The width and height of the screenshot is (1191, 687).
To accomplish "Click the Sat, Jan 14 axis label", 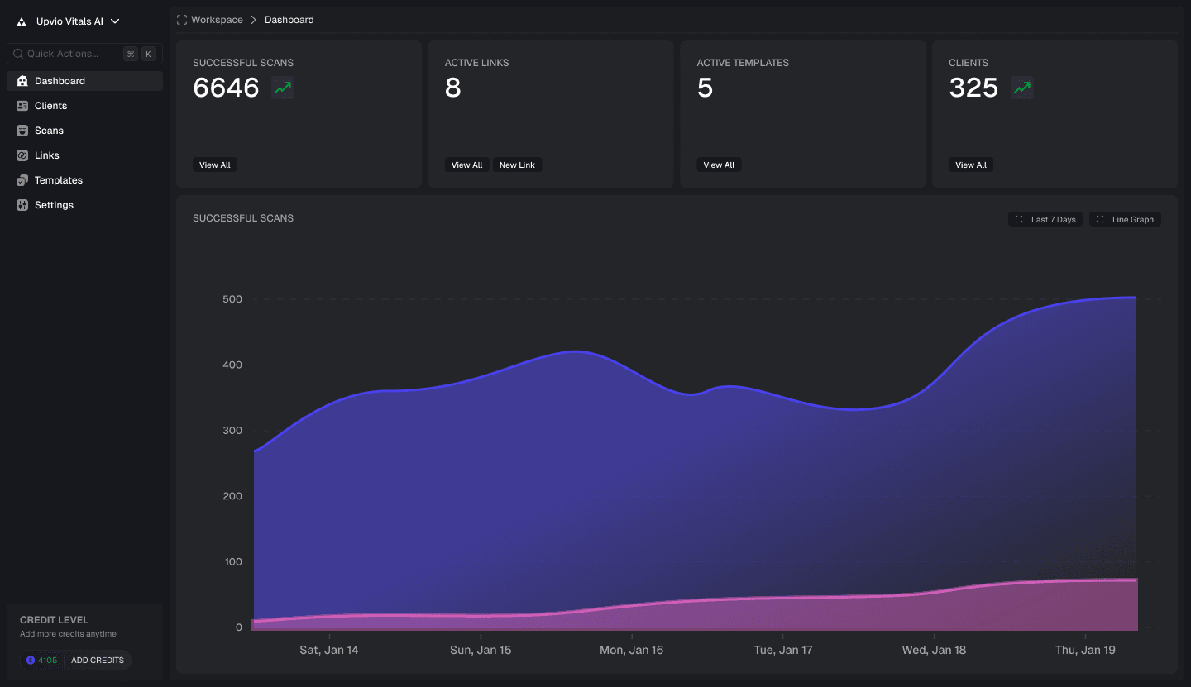I will (x=329, y=650).
